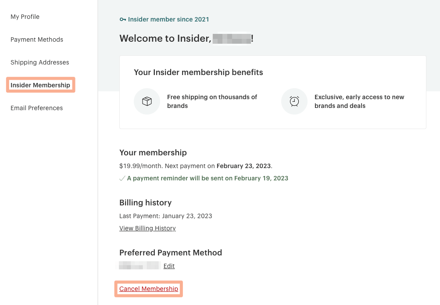Click the Insider member since 2021 label
This screenshot has width=440, height=305.
[168, 20]
